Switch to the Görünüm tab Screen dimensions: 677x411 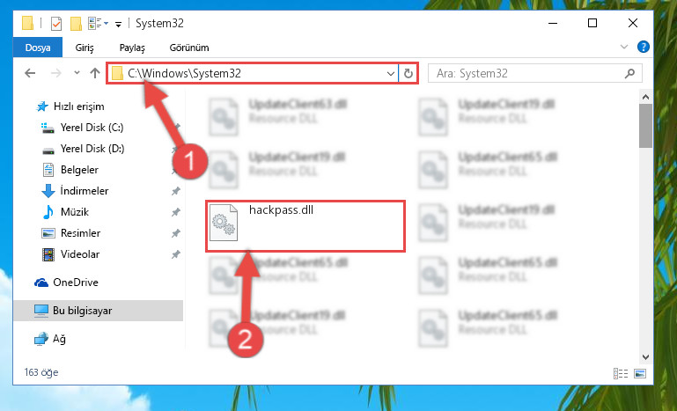[189, 48]
